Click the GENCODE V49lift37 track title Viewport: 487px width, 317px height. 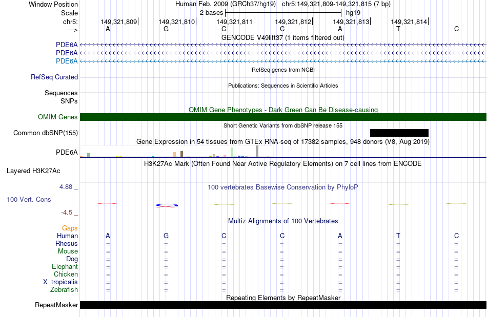[x=282, y=37]
